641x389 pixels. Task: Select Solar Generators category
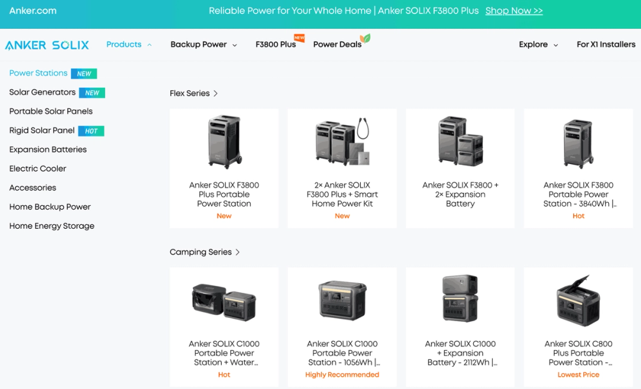tap(42, 92)
